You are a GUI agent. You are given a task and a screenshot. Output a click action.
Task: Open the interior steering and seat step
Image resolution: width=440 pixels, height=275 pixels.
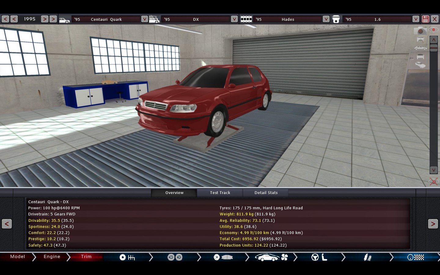click(x=319, y=257)
